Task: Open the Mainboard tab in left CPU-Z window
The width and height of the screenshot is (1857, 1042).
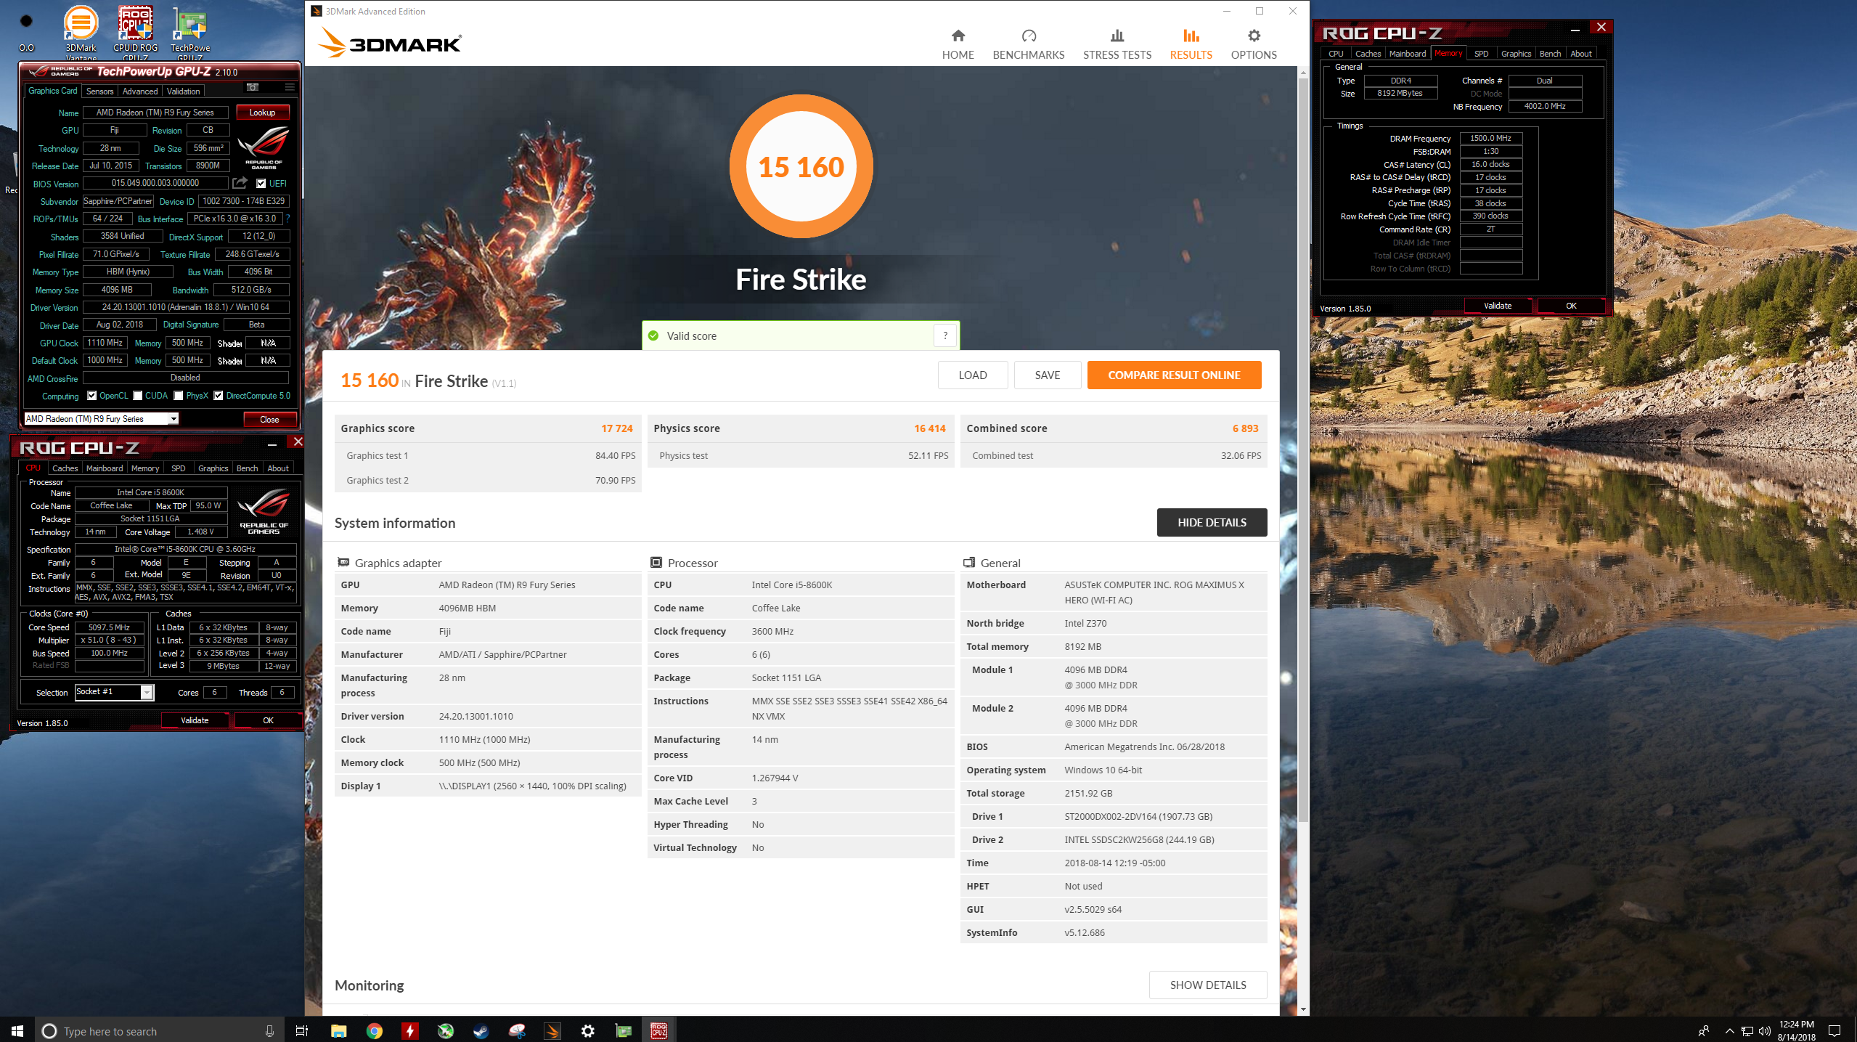Action: (105, 468)
